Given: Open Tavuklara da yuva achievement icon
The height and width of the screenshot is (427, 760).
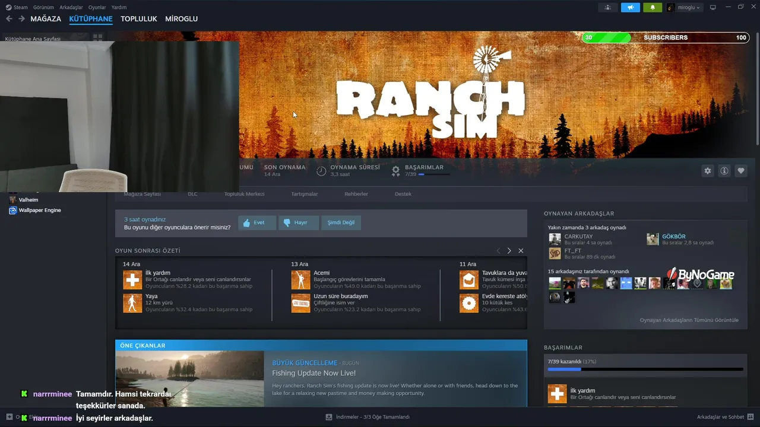Looking at the screenshot, I should [469, 280].
